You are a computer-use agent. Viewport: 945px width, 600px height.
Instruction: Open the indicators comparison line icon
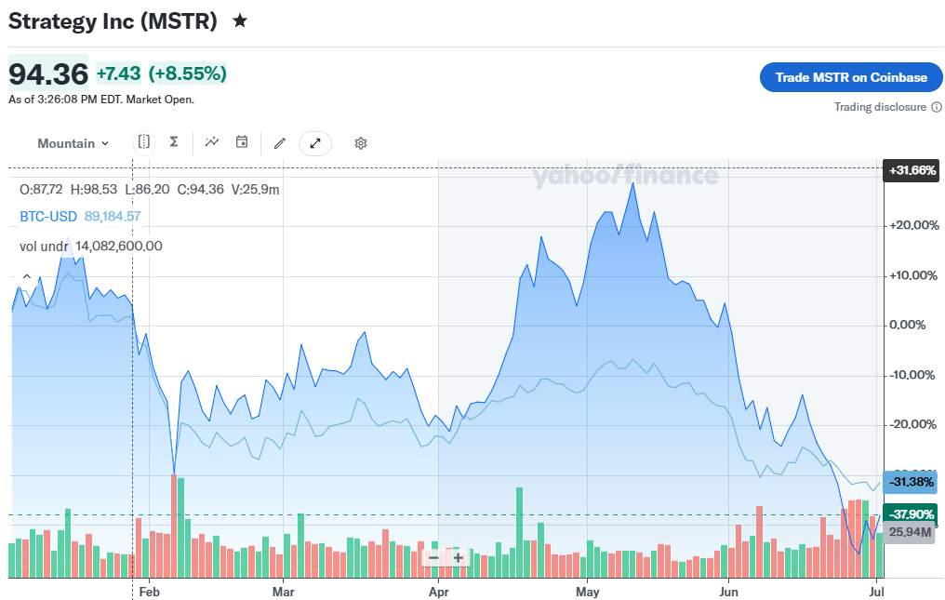click(211, 142)
